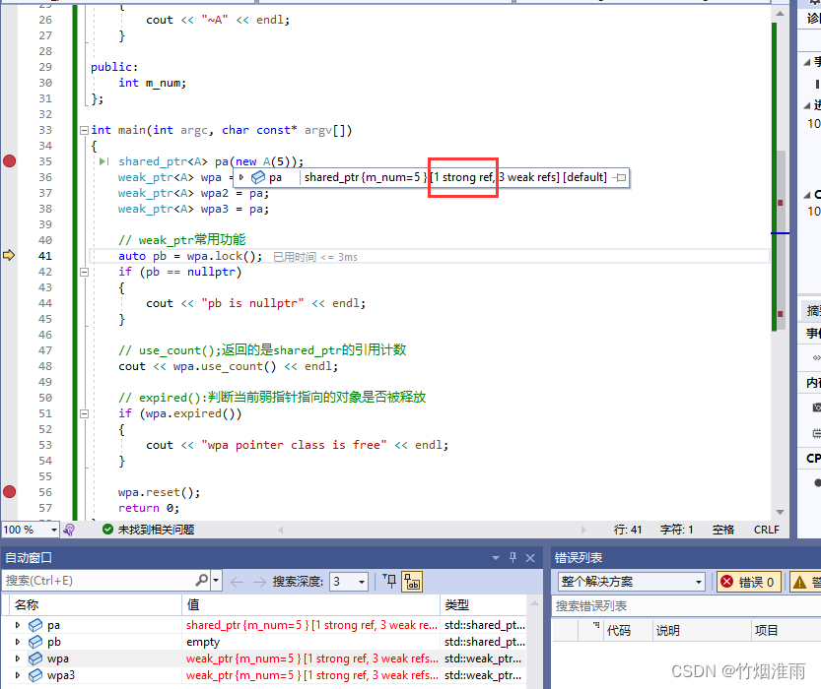Image resolution: width=821 pixels, height=689 pixels.
Task: Toggle the breakpoint on line 56
Action: [10, 491]
